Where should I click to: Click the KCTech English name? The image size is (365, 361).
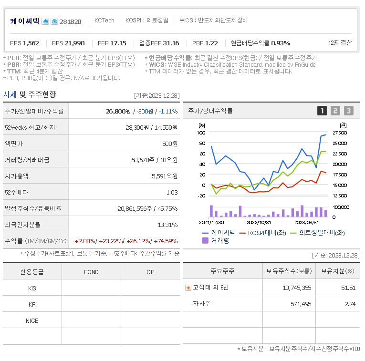(104, 21)
